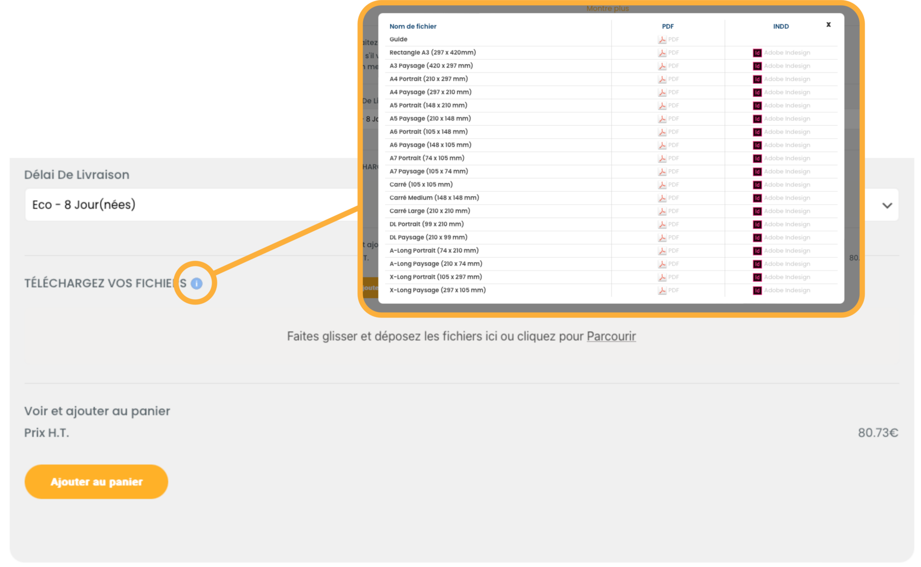This screenshot has height=567, width=921.
Task: Download A7 Portrait PDF template
Action: (668, 158)
